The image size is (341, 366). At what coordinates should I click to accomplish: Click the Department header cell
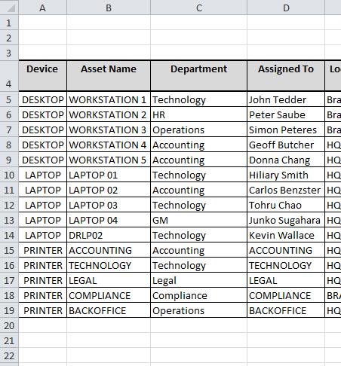(199, 76)
